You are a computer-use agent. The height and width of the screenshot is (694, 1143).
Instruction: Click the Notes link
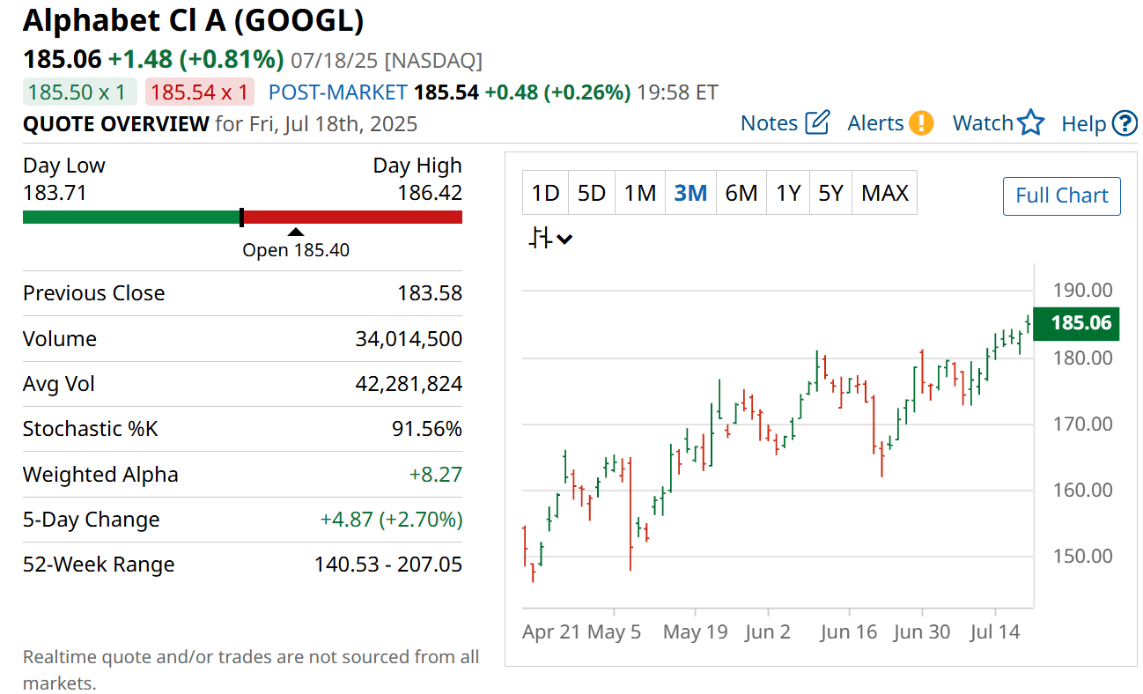pyautogui.click(x=769, y=123)
